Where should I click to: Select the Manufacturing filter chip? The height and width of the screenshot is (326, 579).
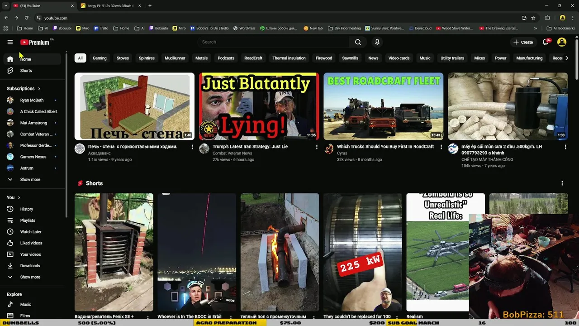tap(529, 58)
